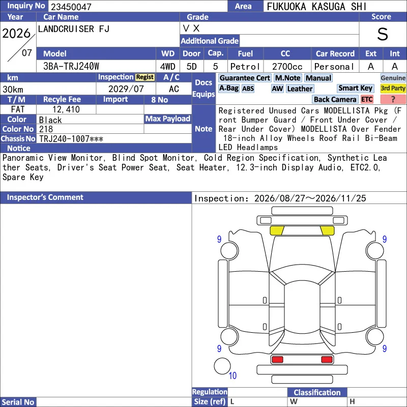This screenshot has height=407, width=407.
Task: Click the pink question mark box
Action: 393,99
